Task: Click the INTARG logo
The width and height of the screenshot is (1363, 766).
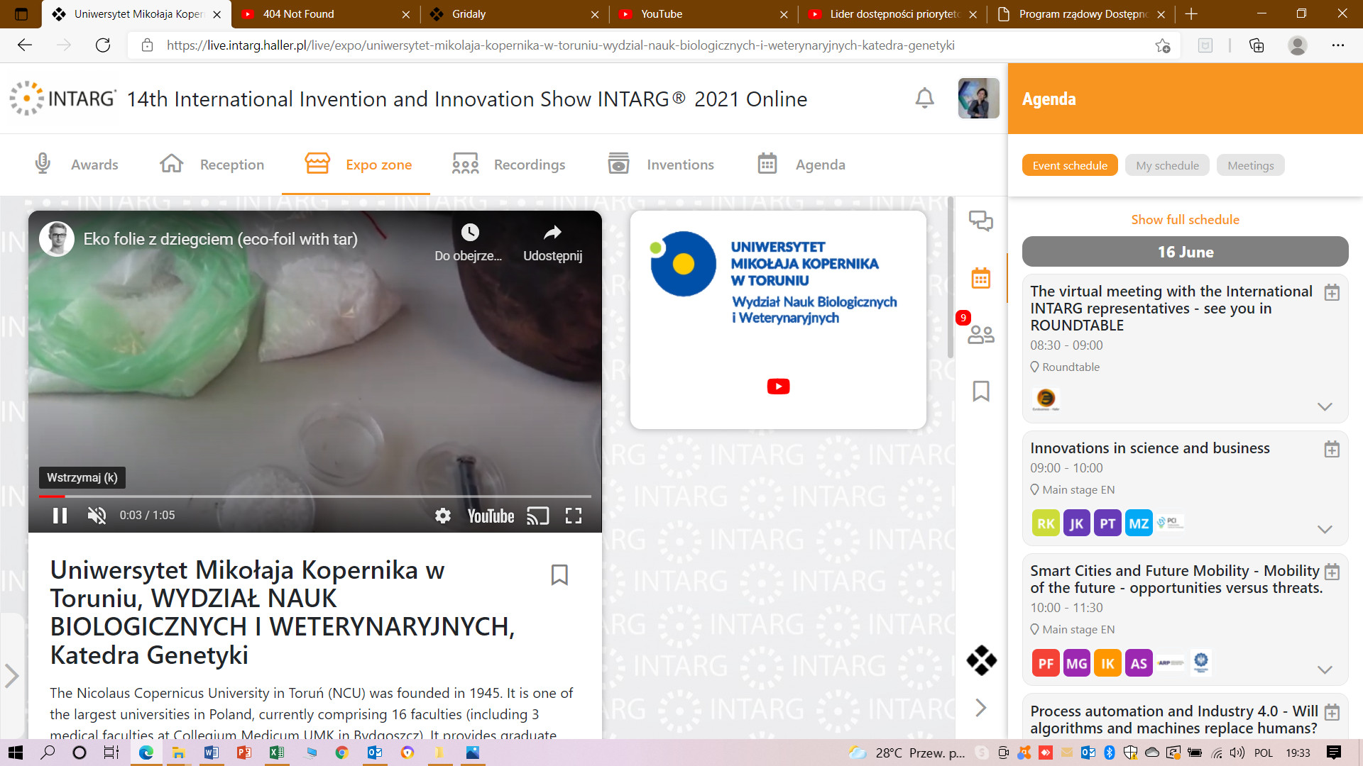Action: click(62, 98)
